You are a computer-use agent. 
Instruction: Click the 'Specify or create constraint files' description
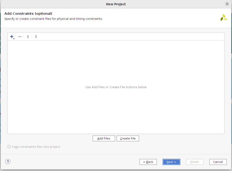[x=53, y=19]
